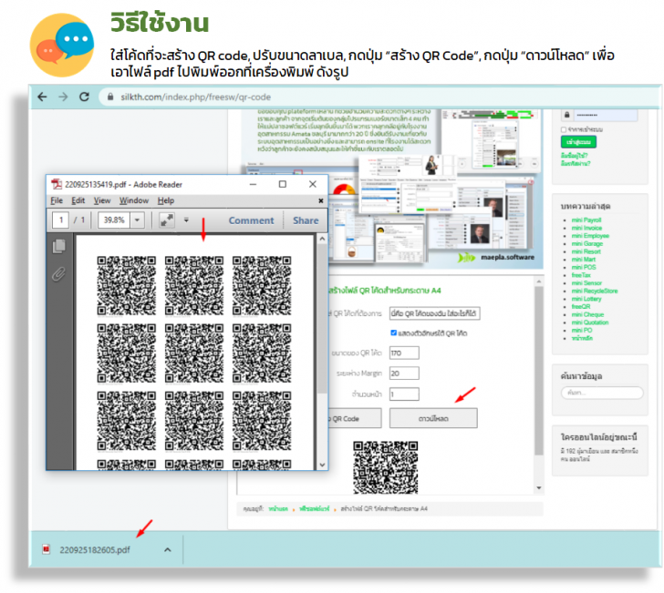Open the Share pane in Adobe Reader
This screenshot has width=664, height=593.
click(x=306, y=220)
